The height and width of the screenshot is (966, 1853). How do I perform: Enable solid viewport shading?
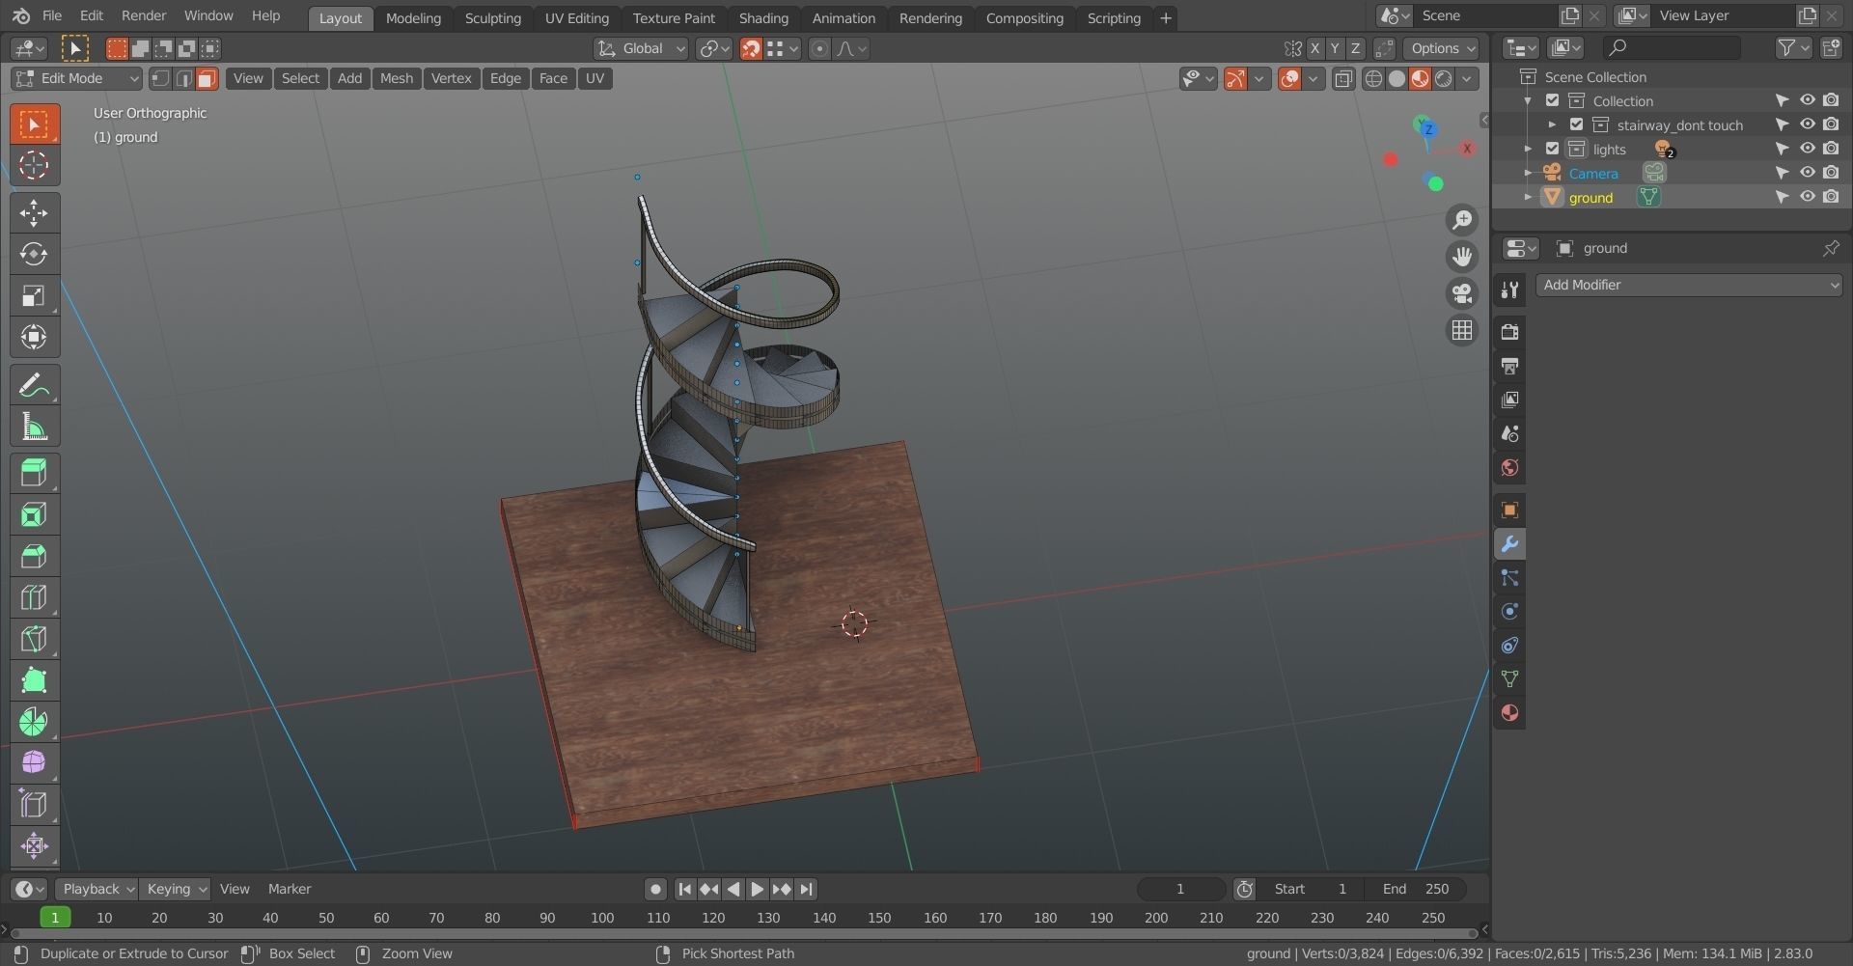1396,79
